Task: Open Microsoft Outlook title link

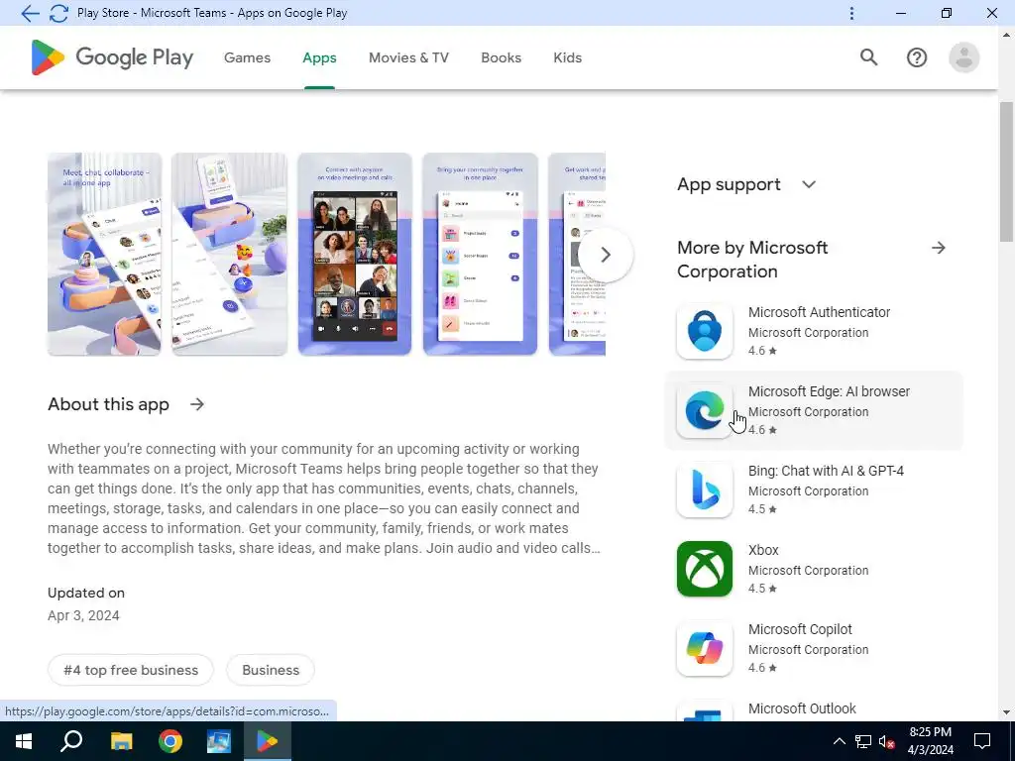Action: pos(802,708)
